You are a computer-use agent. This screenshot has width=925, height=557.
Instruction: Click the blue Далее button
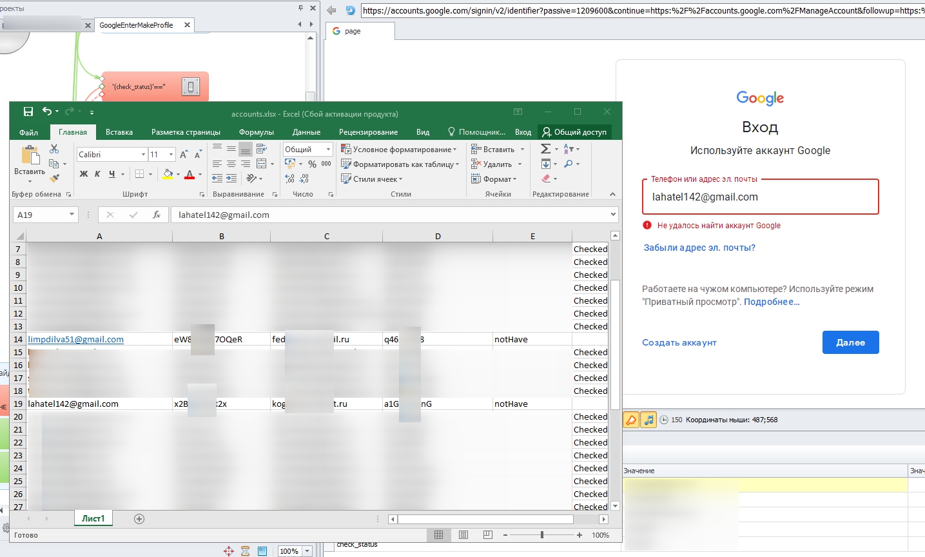[850, 342]
